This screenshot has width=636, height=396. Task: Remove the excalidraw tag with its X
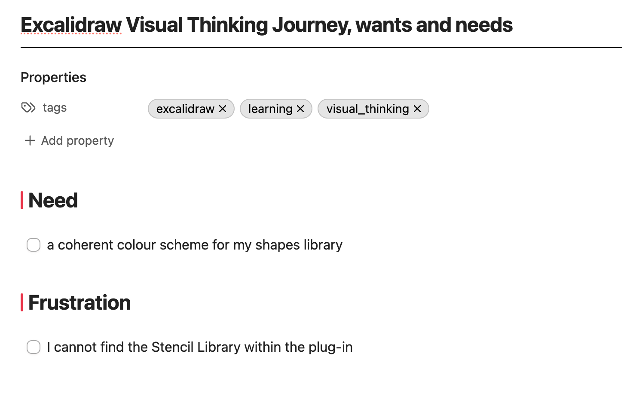223,109
